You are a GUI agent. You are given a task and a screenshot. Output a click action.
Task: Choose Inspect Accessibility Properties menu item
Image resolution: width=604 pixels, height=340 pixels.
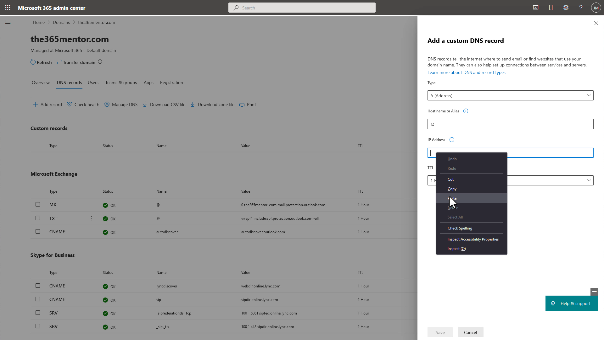(x=472, y=239)
